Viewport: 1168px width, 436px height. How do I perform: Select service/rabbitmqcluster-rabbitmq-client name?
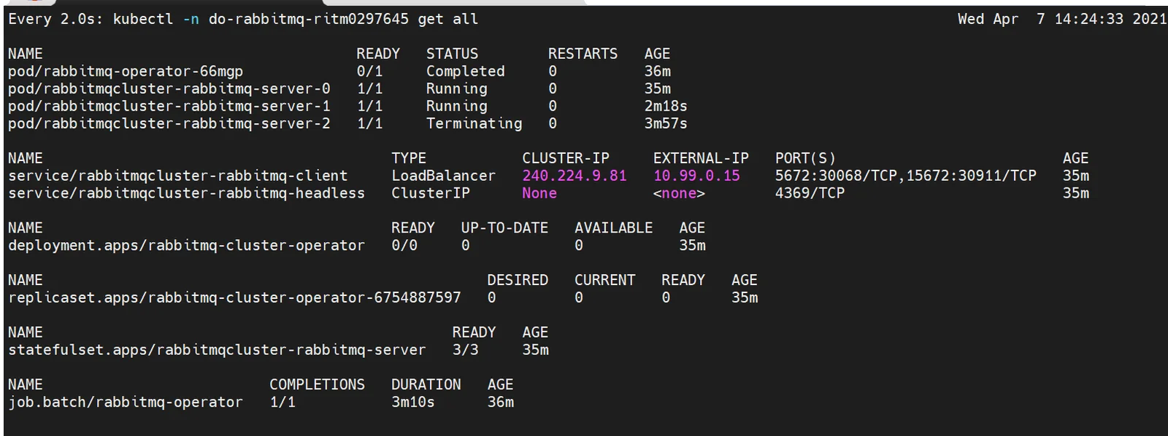click(x=177, y=176)
